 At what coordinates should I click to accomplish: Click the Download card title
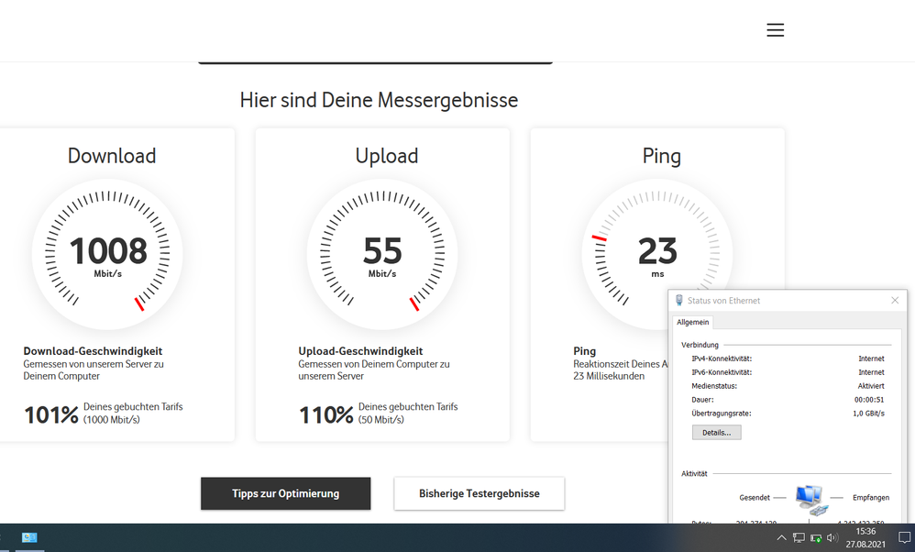pos(112,156)
